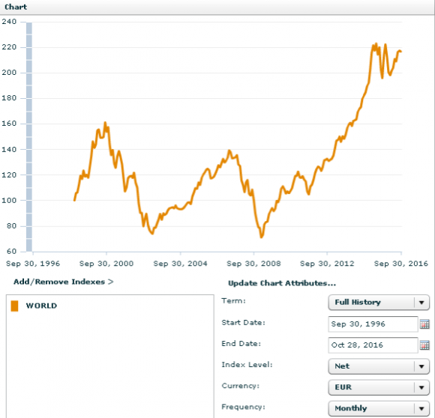Click the Update Chart Attributes heading

282,283
